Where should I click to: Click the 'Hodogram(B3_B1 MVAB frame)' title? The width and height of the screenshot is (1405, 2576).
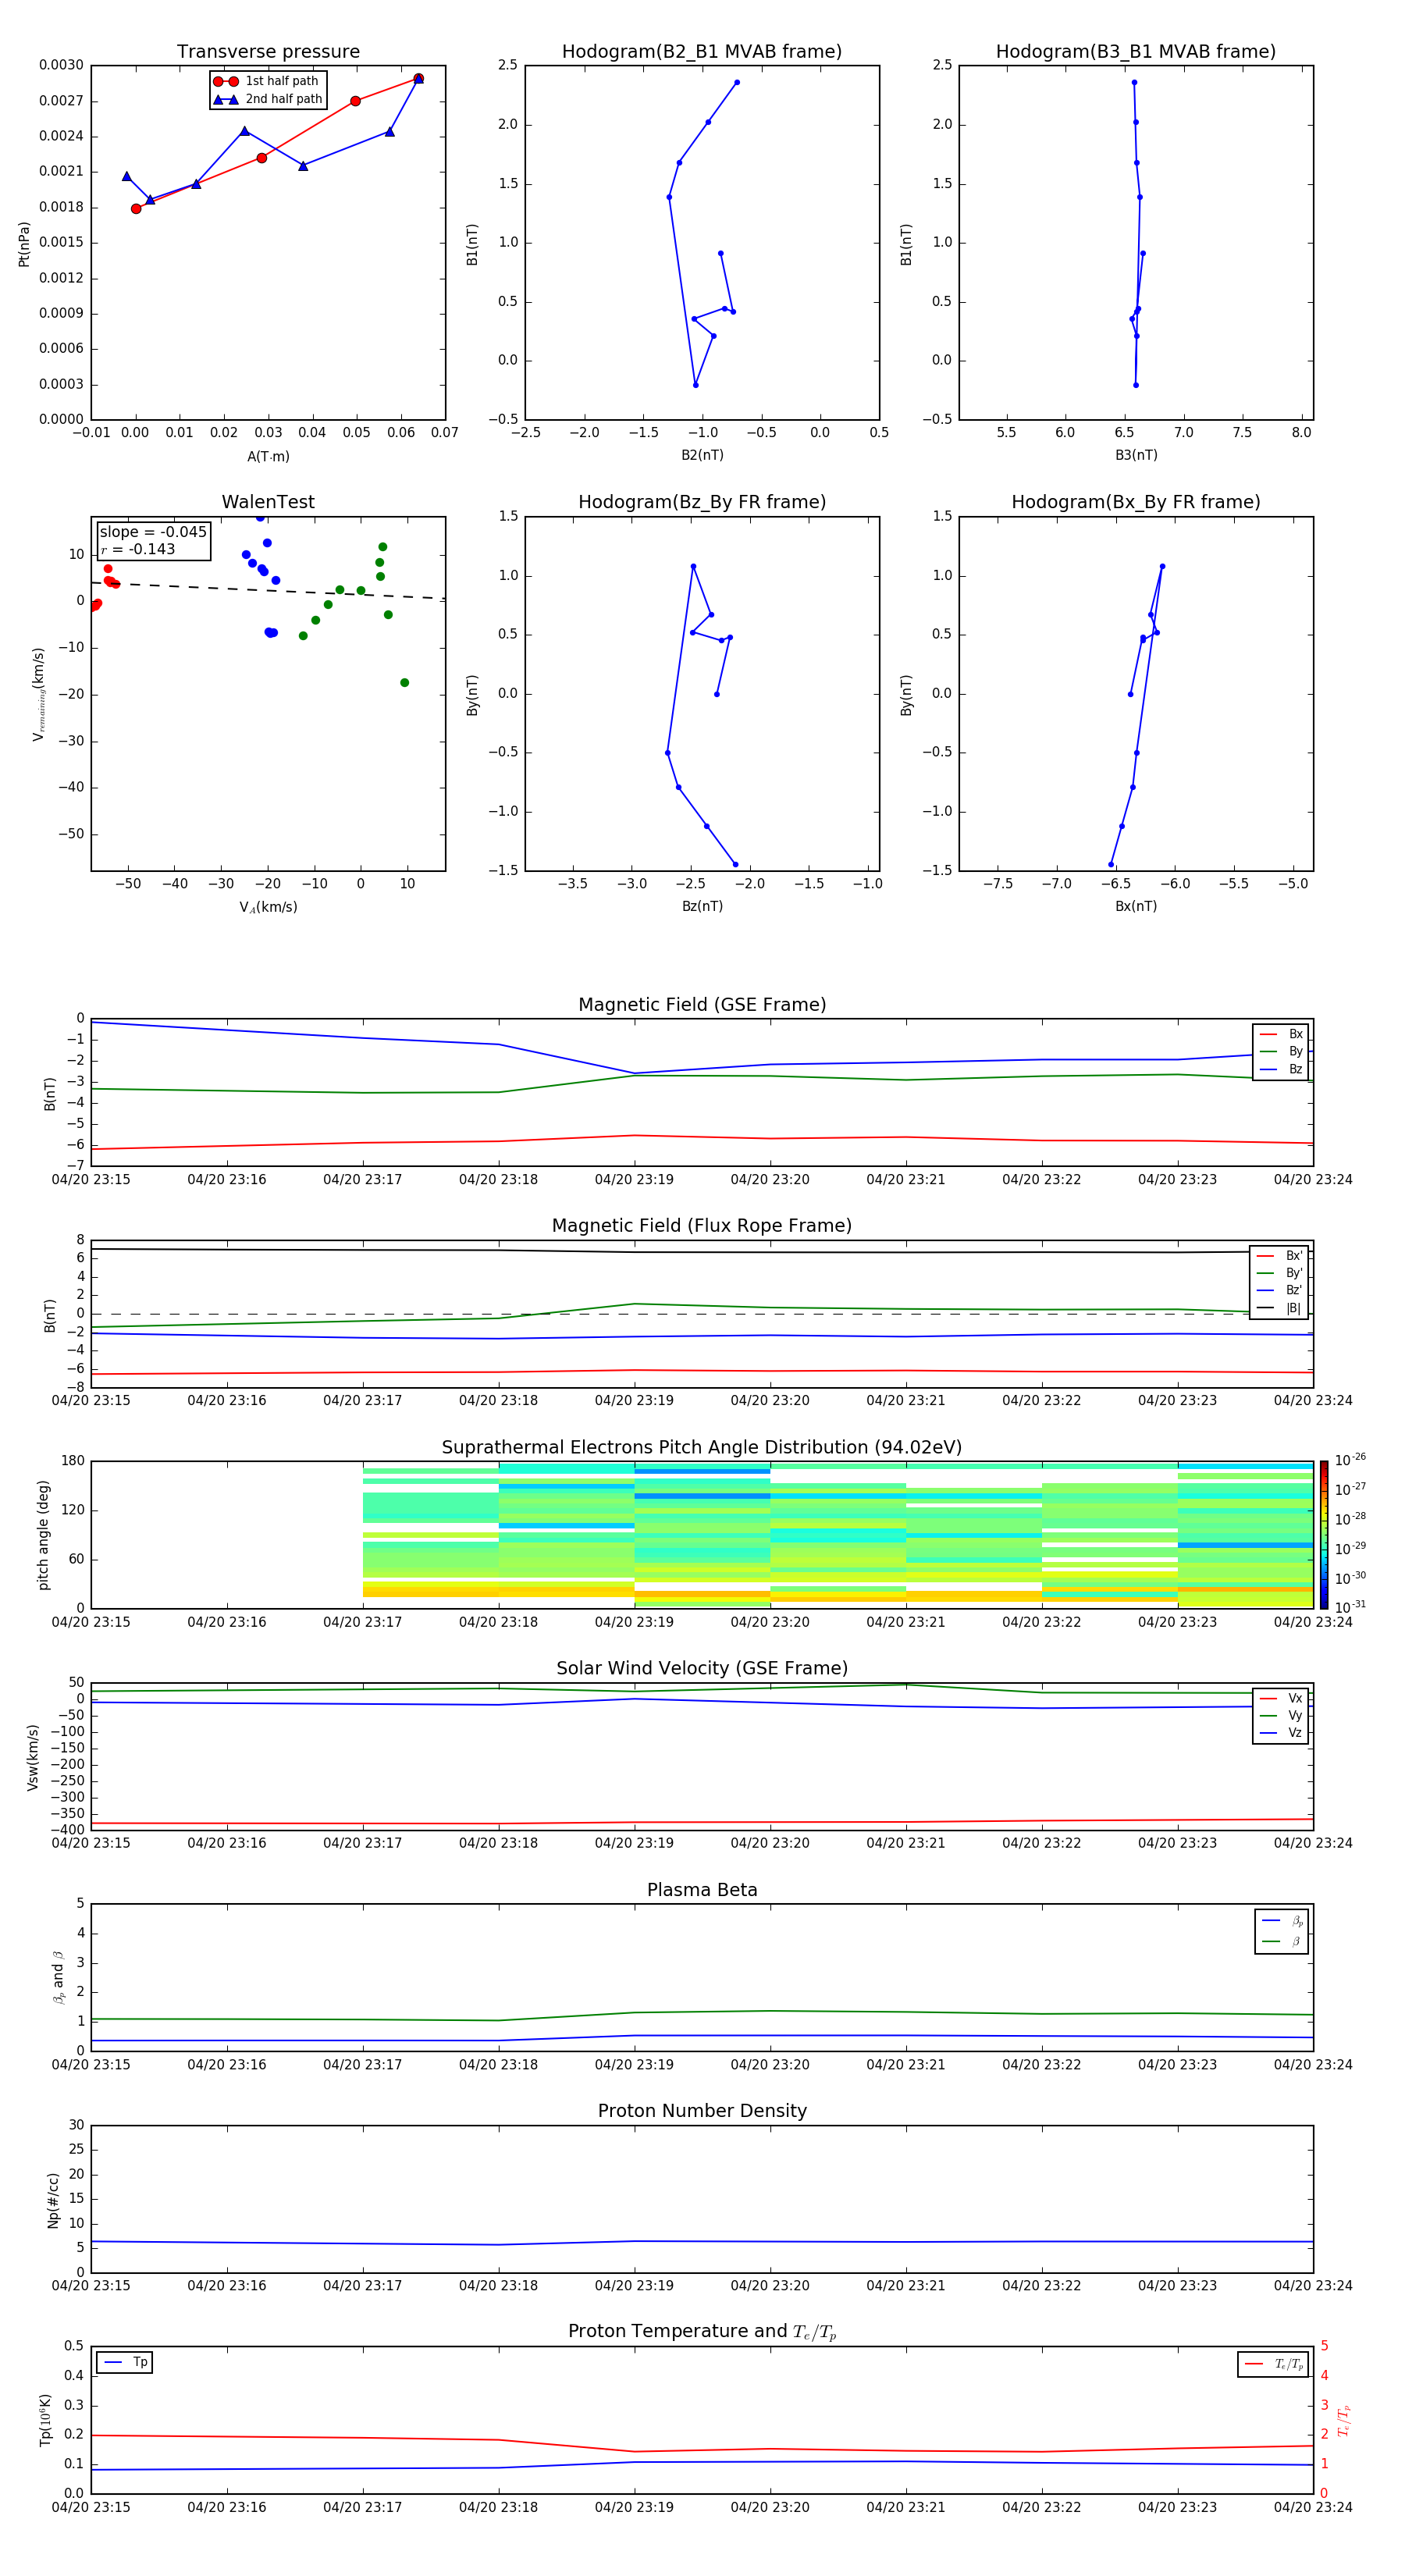point(1136,52)
